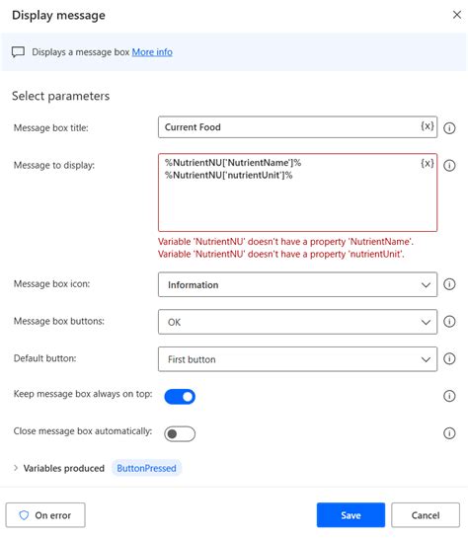Open the Message box buttons dropdown showing OK
Screen dimensions: 468x538
(297, 322)
